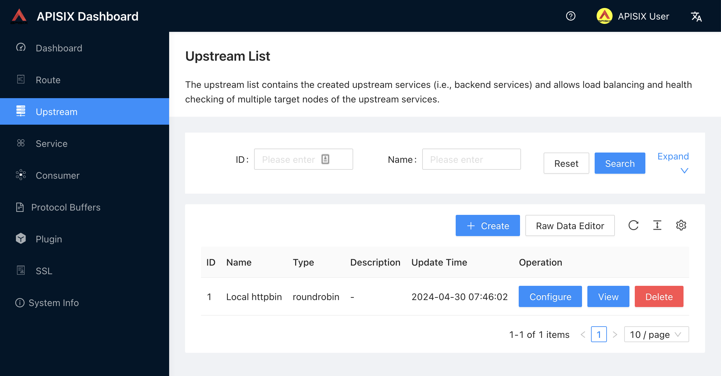
Task: Configure the Local httpbin upstream
Action: [x=550, y=296]
